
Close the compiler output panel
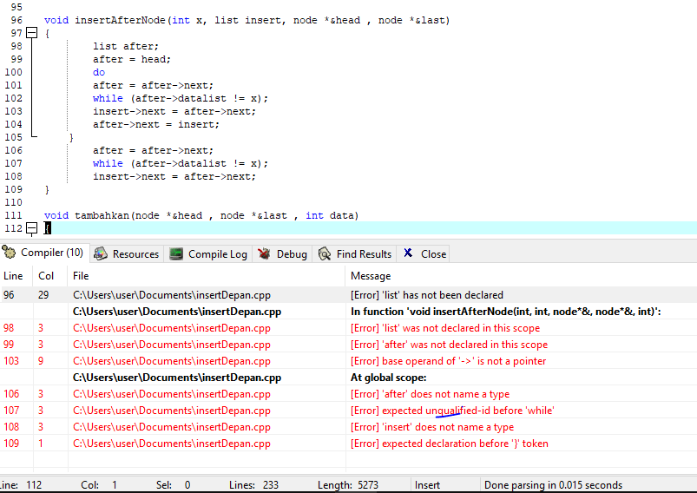tap(424, 253)
